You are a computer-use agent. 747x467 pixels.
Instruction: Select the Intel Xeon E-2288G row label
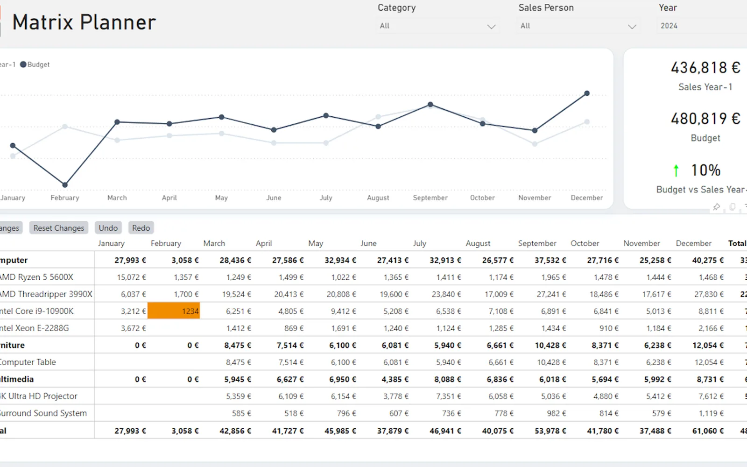pos(34,328)
